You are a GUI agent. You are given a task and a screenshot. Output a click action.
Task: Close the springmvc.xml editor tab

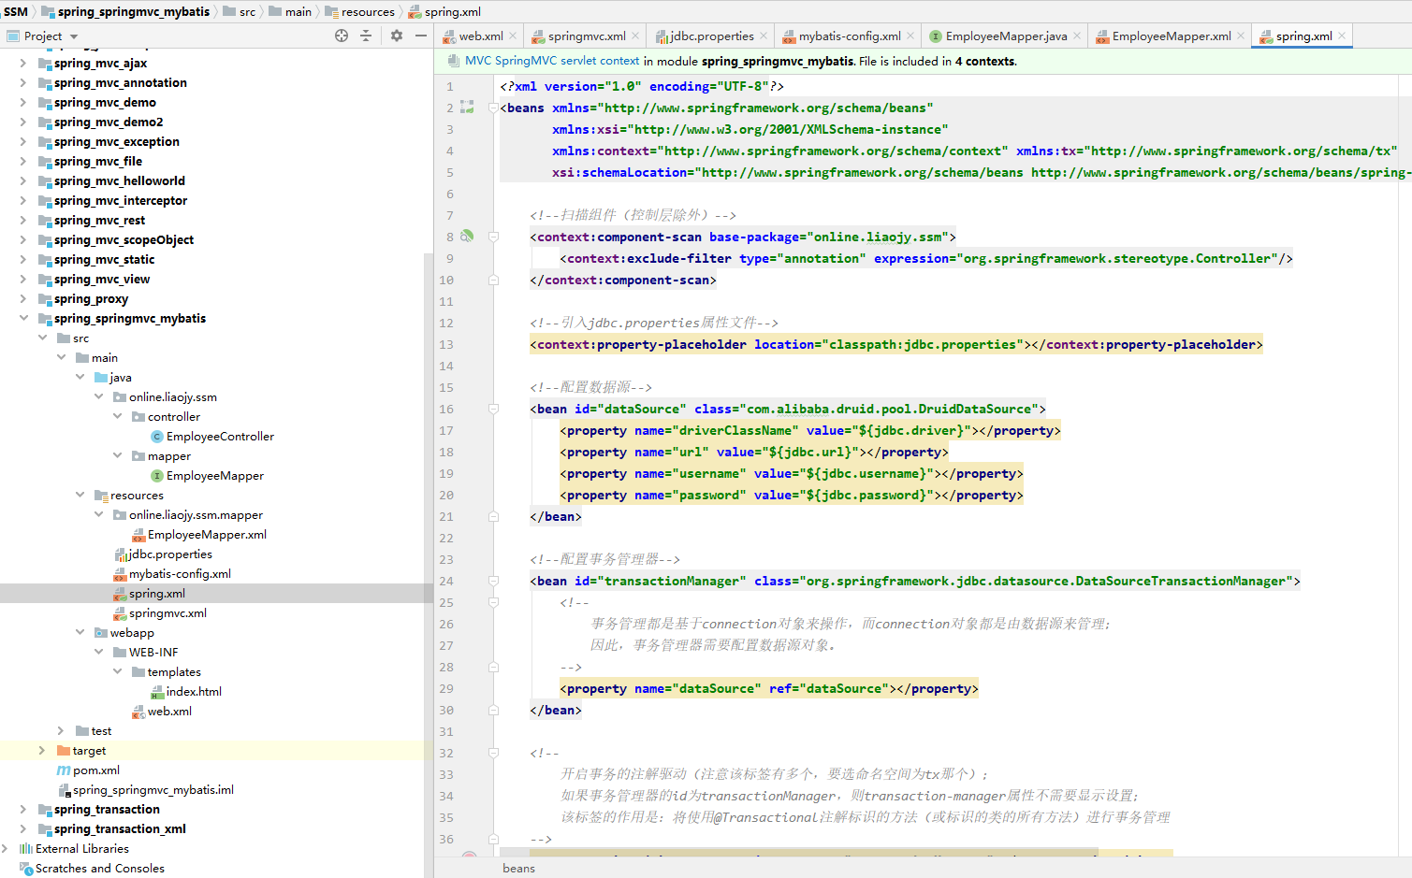635,36
